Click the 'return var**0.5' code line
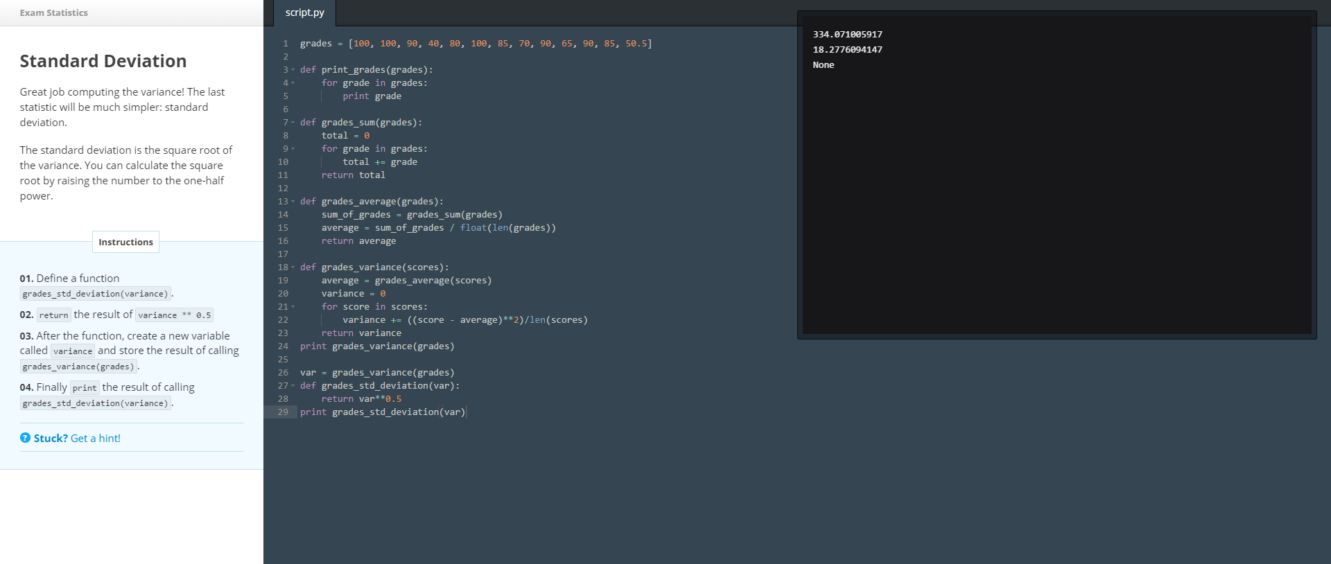This screenshot has width=1331, height=564. [x=361, y=399]
